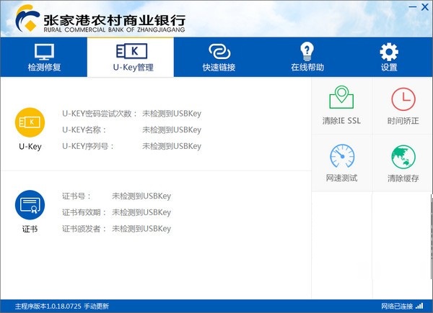Click the U-KEY名称 label

84,130
